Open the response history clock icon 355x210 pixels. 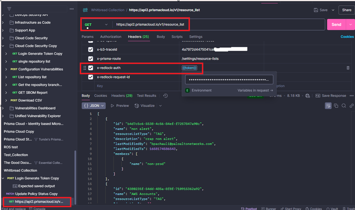165,96
